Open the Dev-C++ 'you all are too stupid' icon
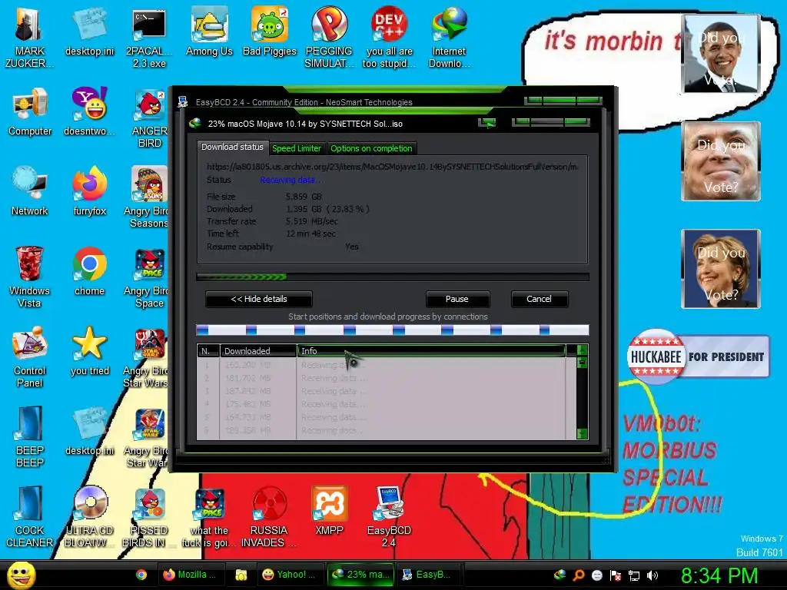 389,38
